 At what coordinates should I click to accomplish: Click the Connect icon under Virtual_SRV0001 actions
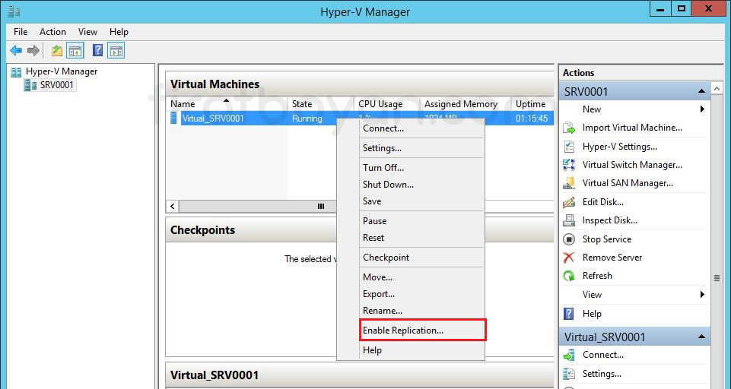[x=569, y=355]
